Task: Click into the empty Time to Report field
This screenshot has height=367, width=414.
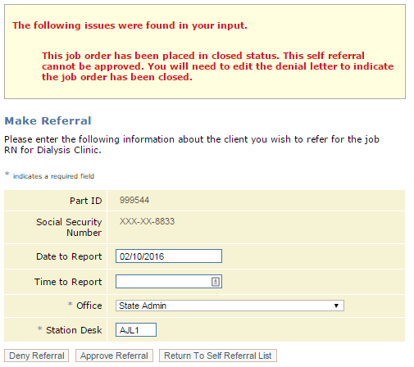Action: [x=163, y=282]
